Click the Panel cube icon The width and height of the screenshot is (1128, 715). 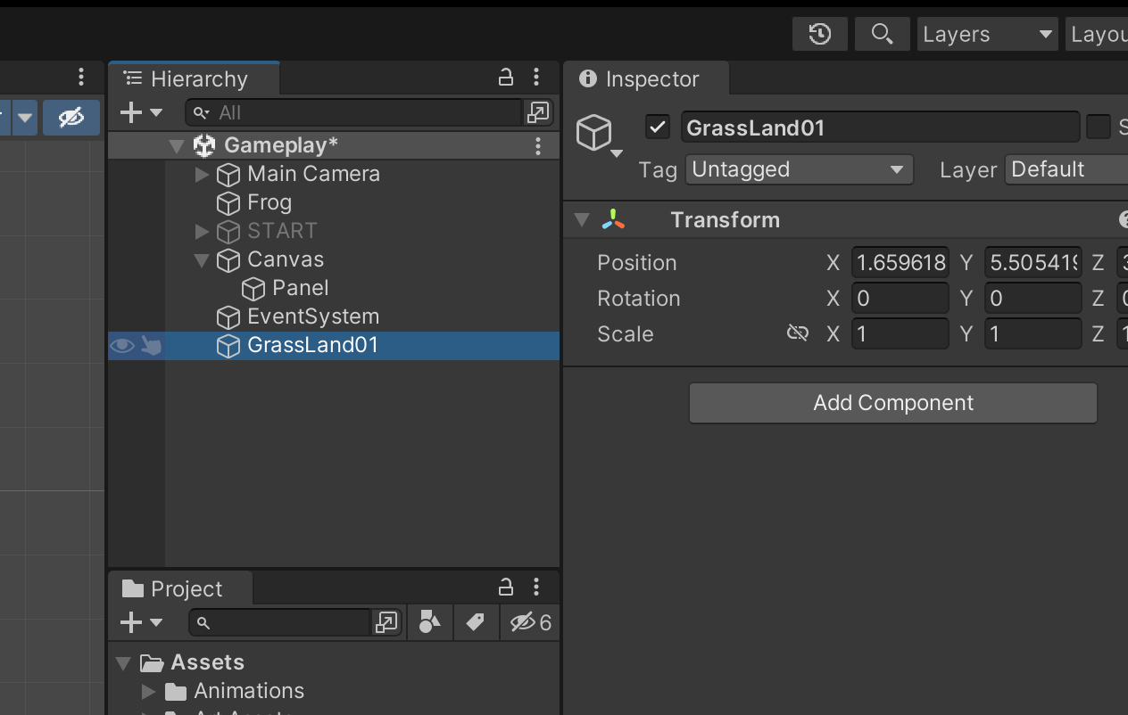[x=253, y=288]
